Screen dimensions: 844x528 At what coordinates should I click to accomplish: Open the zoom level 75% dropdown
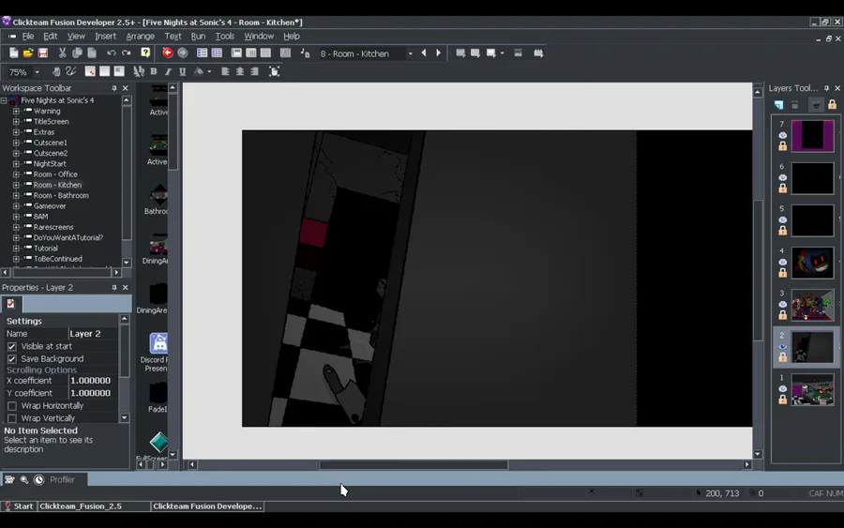[38, 72]
